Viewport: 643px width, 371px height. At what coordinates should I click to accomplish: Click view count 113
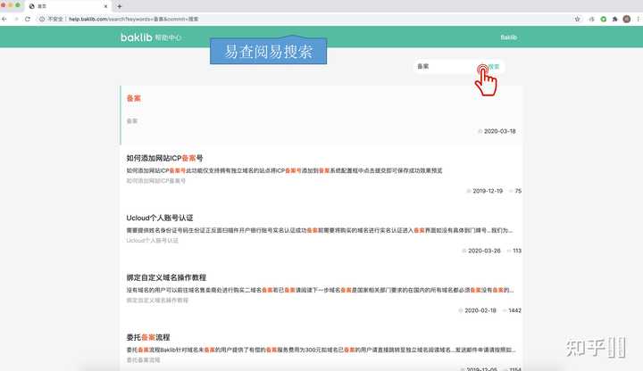pyautogui.click(x=517, y=251)
